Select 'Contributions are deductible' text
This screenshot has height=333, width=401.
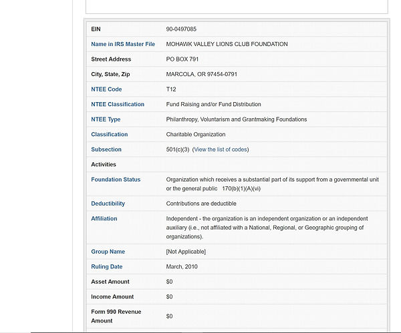click(x=201, y=204)
